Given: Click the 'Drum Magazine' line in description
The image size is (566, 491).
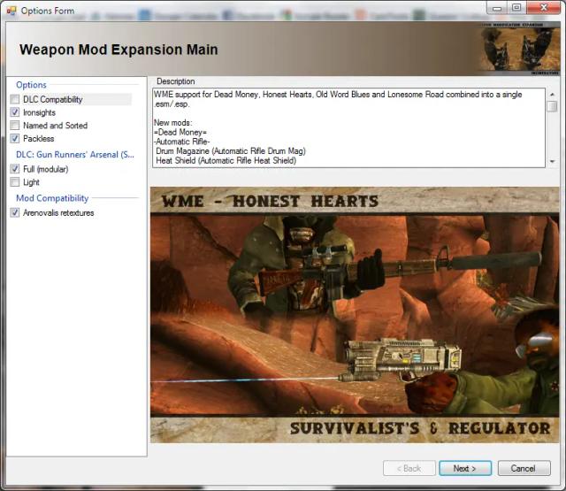Looking at the screenshot, I should [x=230, y=151].
